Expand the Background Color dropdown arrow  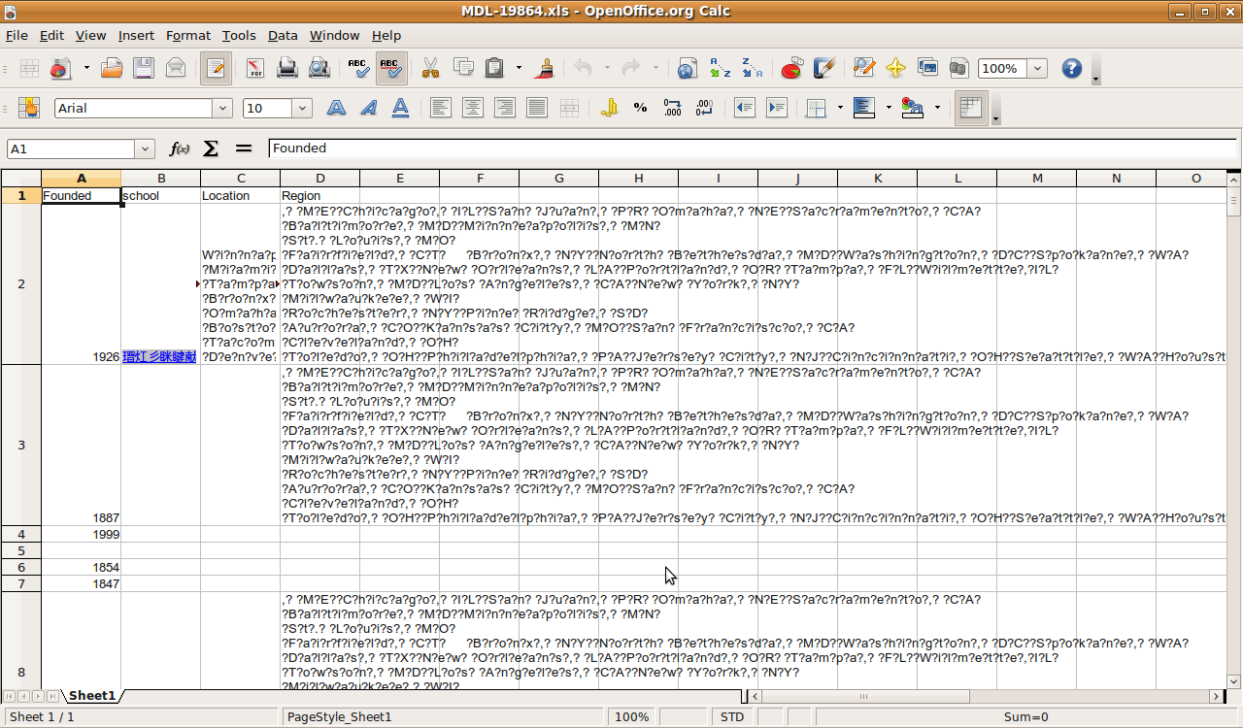click(x=889, y=108)
